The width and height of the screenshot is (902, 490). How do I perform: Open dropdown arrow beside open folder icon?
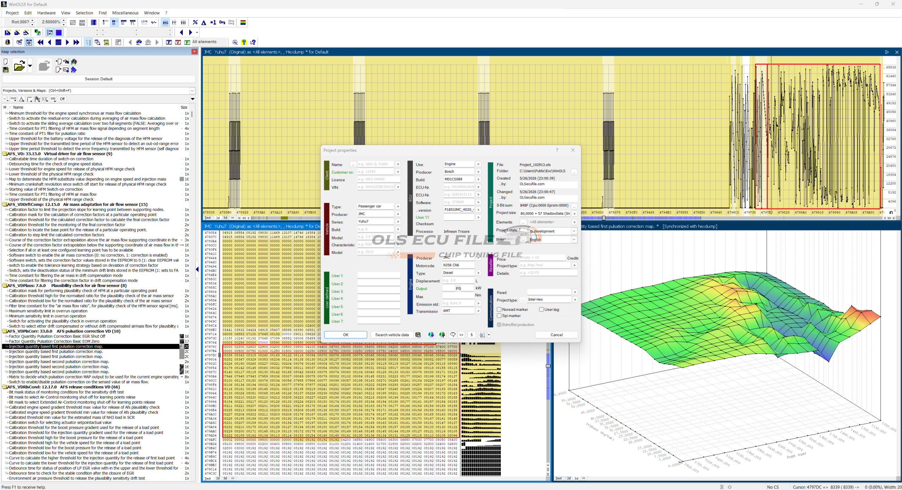click(30, 66)
